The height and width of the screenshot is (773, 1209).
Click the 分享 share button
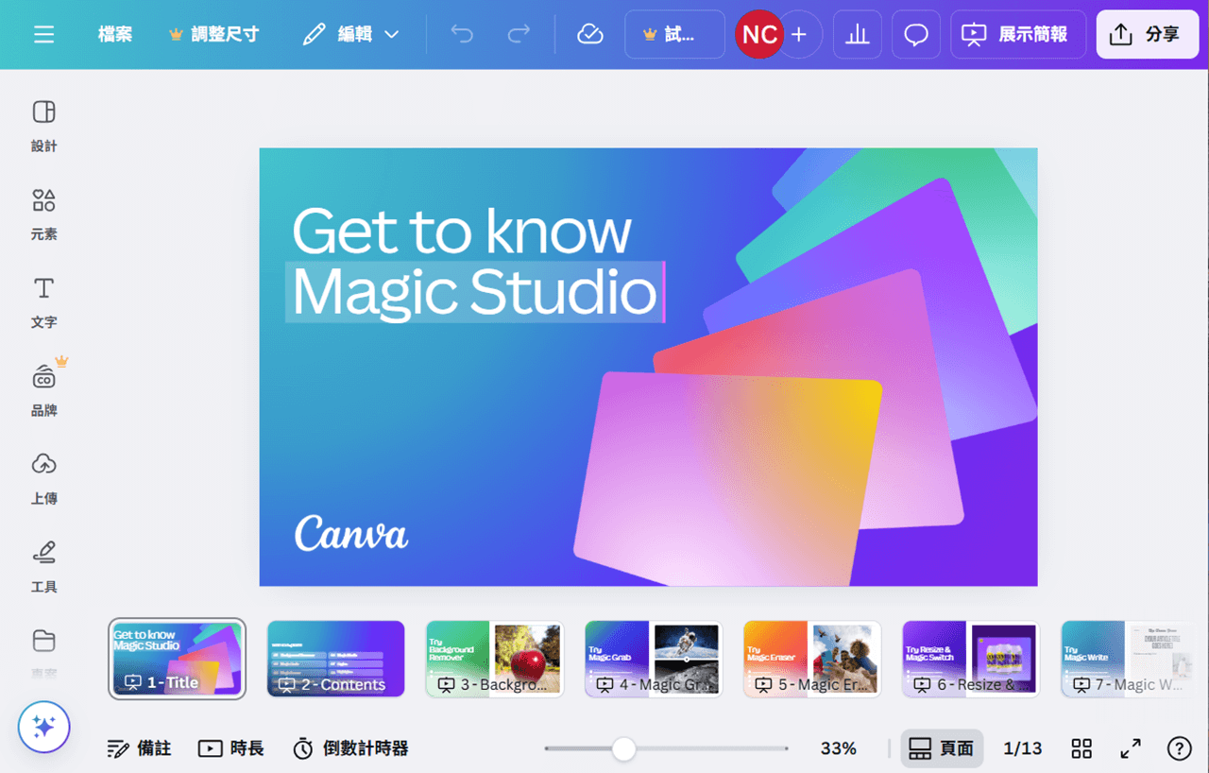(x=1148, y=35)
